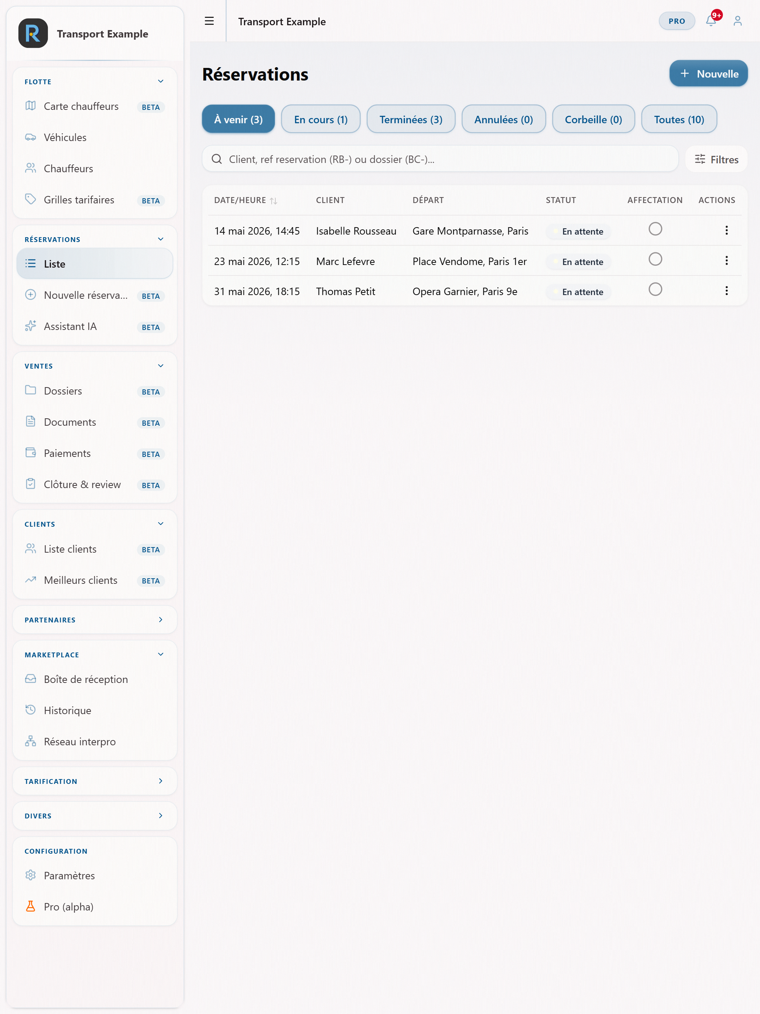Collapse the Ventes section
Viewport: 760px width, 1014px height.
(160, 365)
